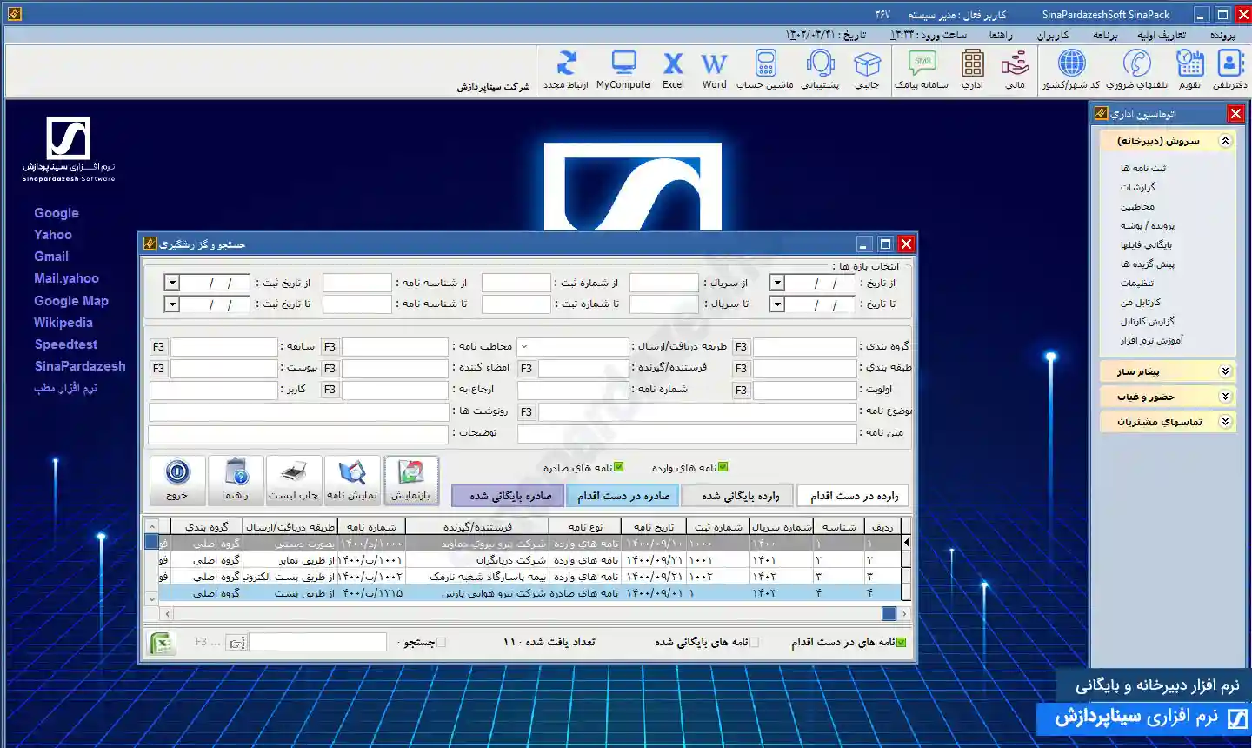Open the Gmail desktop link
Screen dimensions: 1252x748
51,257
